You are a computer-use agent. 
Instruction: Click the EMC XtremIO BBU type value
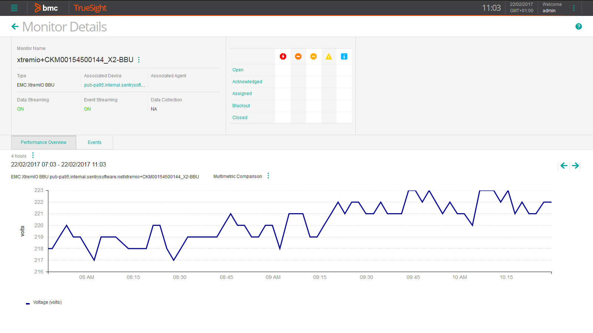click(x=36, y=85)
